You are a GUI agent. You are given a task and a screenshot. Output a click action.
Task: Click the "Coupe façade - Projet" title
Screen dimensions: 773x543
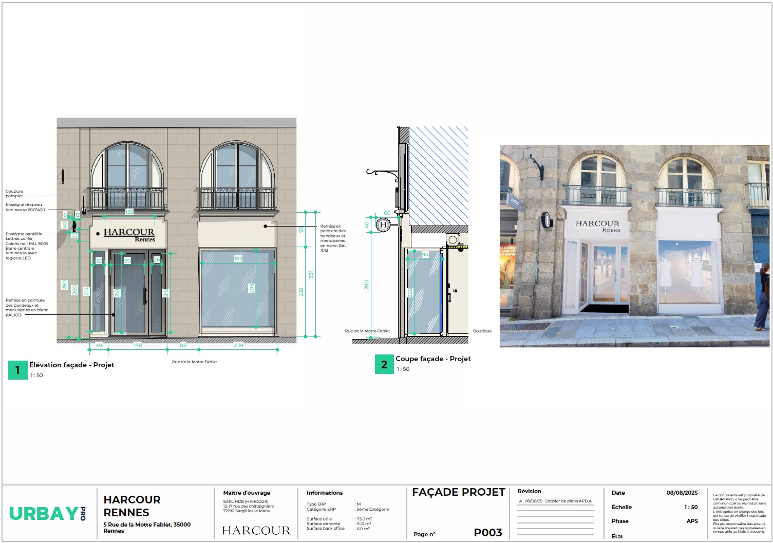click(x=433, y=359)
